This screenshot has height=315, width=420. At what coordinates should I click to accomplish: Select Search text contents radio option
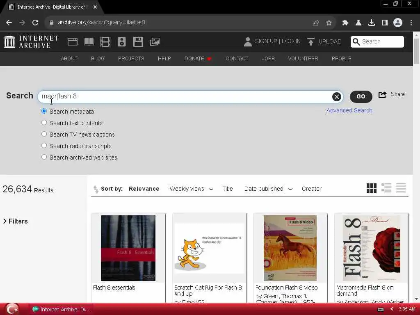[x=44, y=123]
